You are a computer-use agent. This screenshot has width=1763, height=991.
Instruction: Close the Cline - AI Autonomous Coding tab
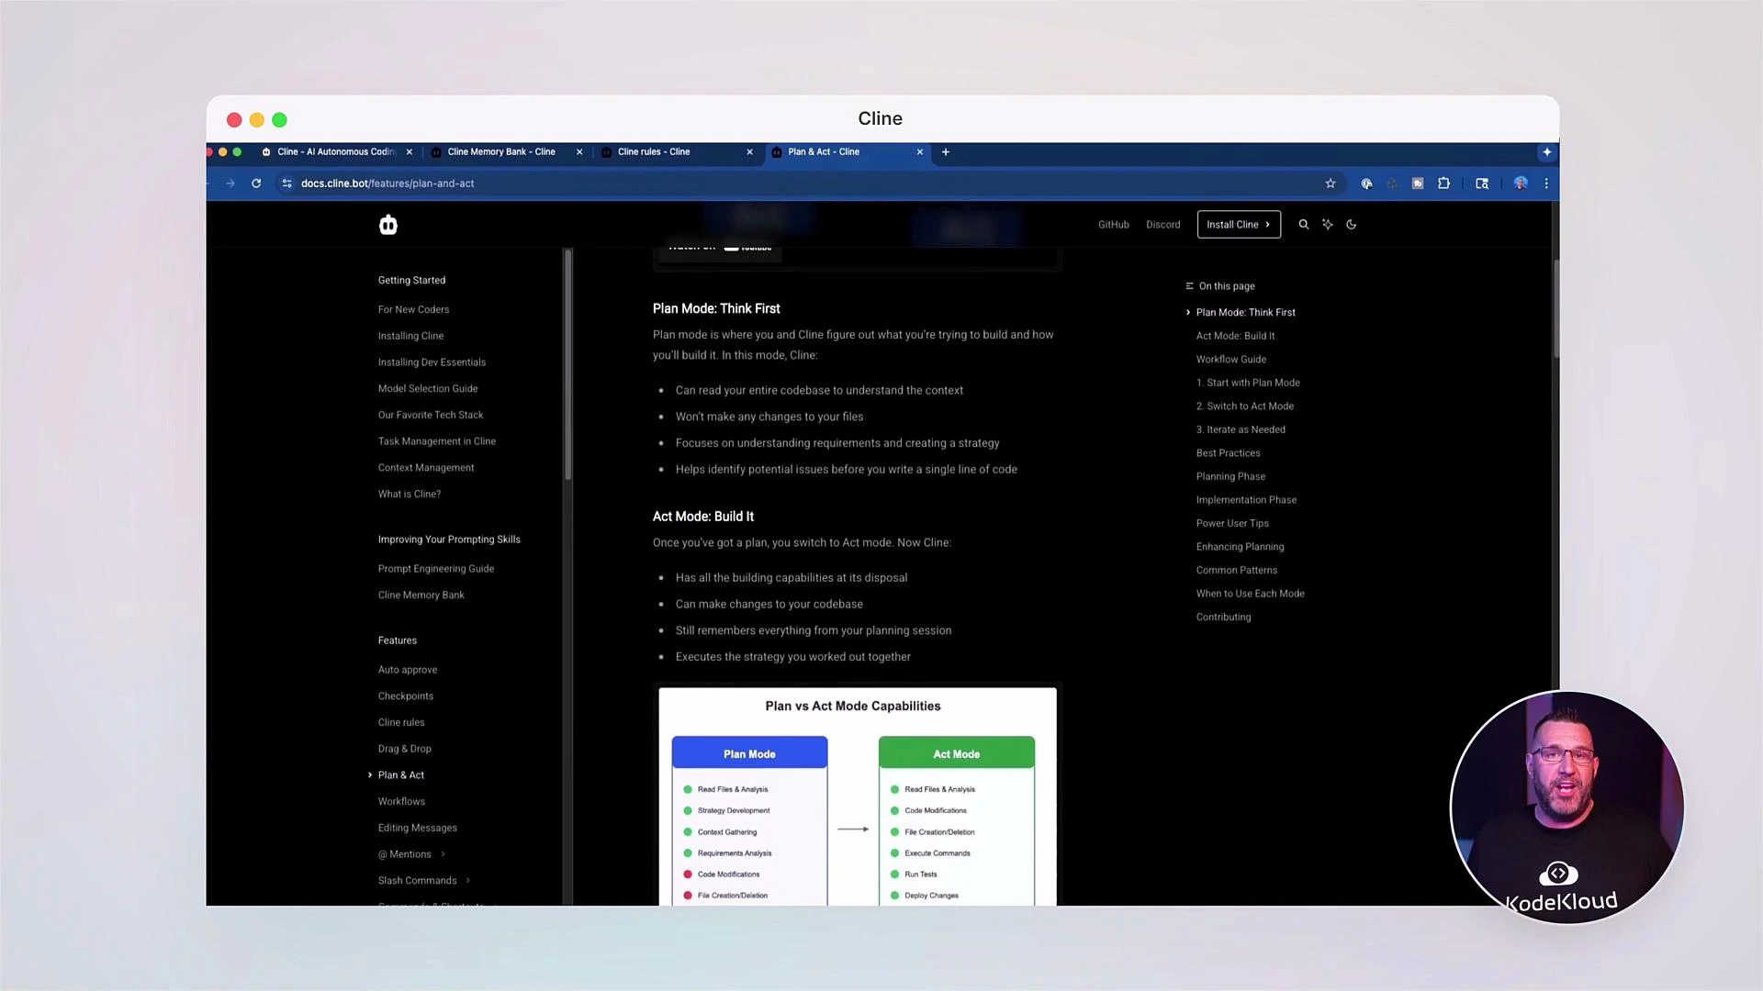pyautogui.click(x=410, y=152)
